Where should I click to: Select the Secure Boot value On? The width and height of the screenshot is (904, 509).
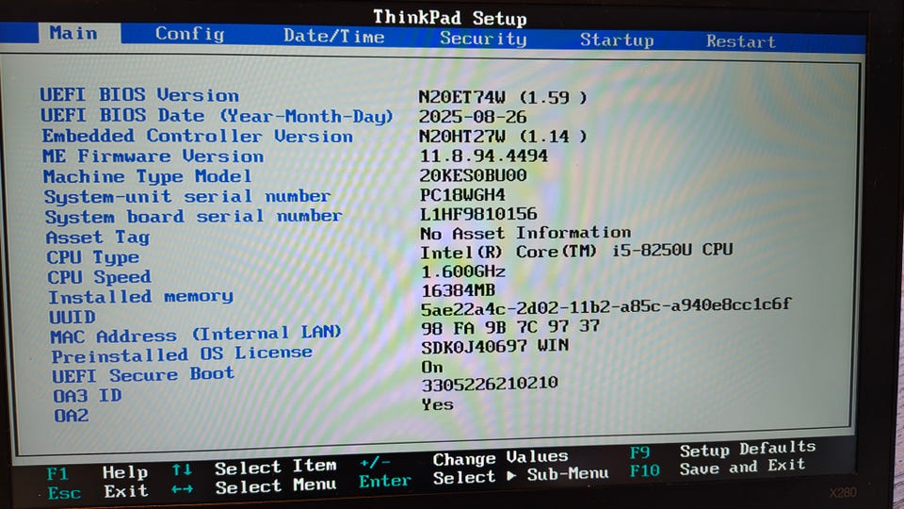432,367
